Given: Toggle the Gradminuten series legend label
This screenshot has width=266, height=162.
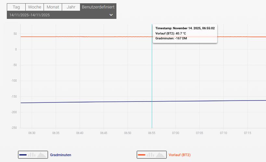Looking at the screenshot, I should click(x=60, y=155).
